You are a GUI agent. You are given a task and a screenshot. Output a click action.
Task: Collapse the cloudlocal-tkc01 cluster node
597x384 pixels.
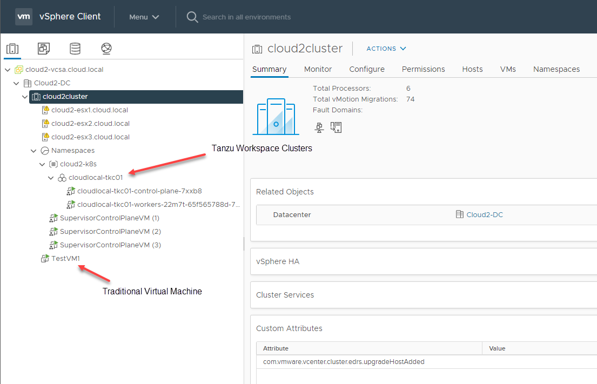tap(51, 178)
